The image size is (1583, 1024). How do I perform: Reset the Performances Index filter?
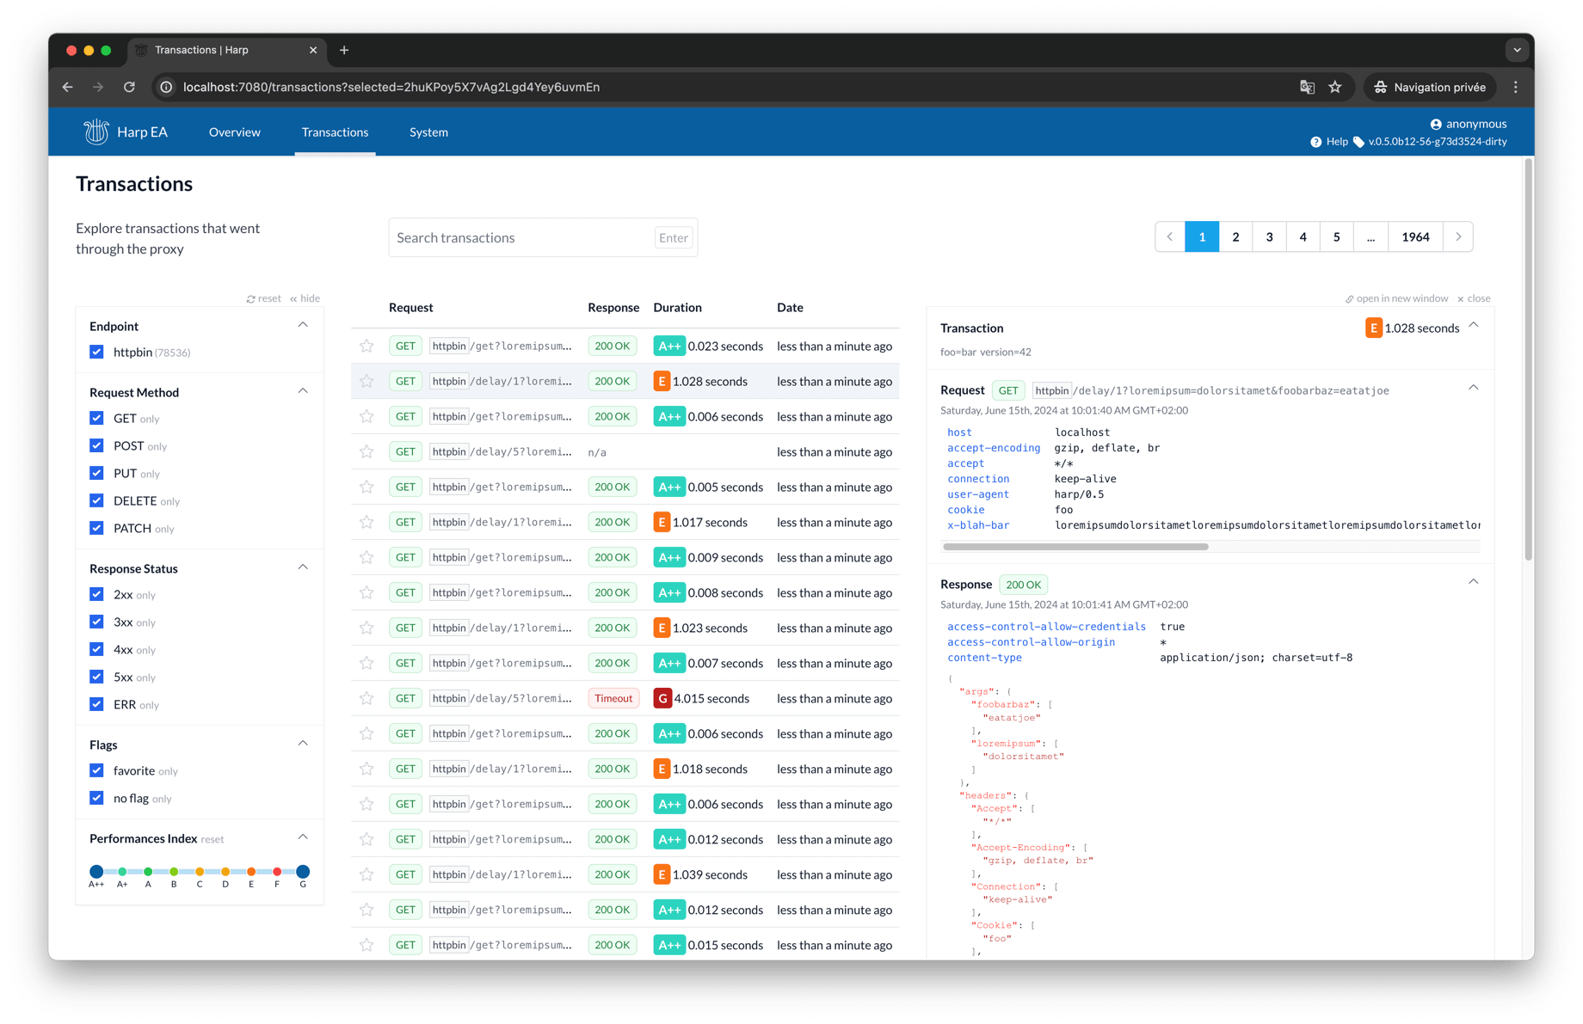(213, 839)
